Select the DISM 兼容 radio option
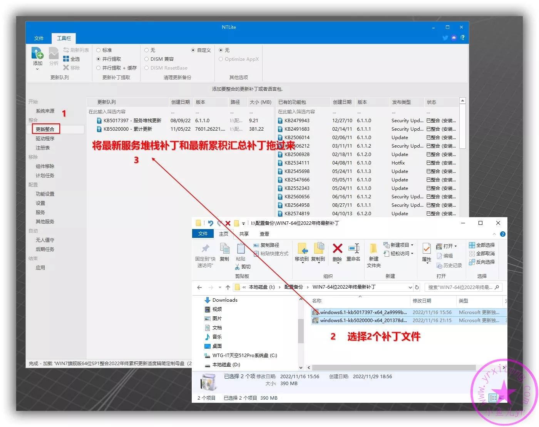539x427 pixels. click(147, 59)
